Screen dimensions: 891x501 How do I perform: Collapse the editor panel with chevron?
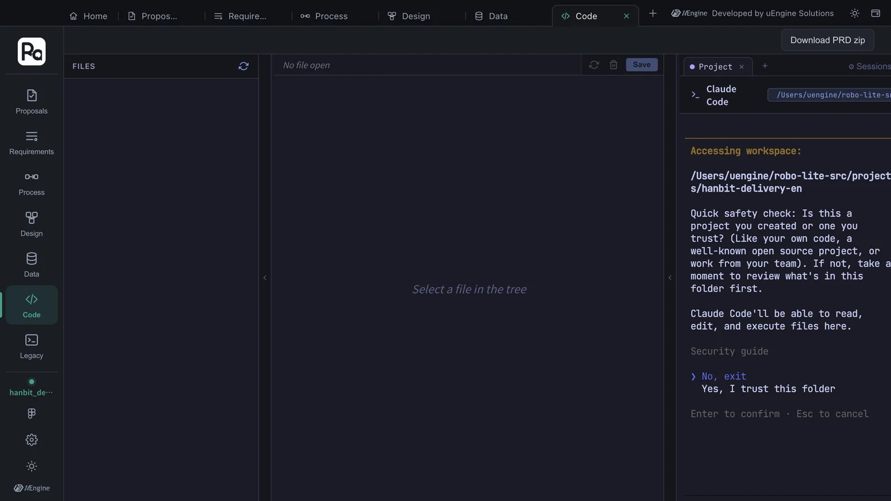pos(670,278)
